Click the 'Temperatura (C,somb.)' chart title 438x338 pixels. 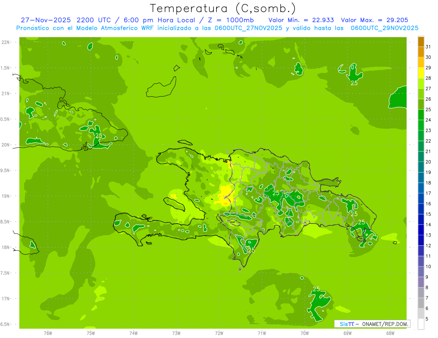(x=223, y=8)
